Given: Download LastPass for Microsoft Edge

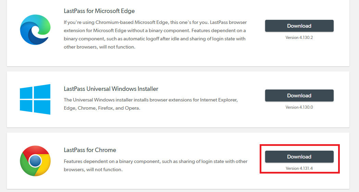Looking at the screenshot, I should click(x=299, y=26).
